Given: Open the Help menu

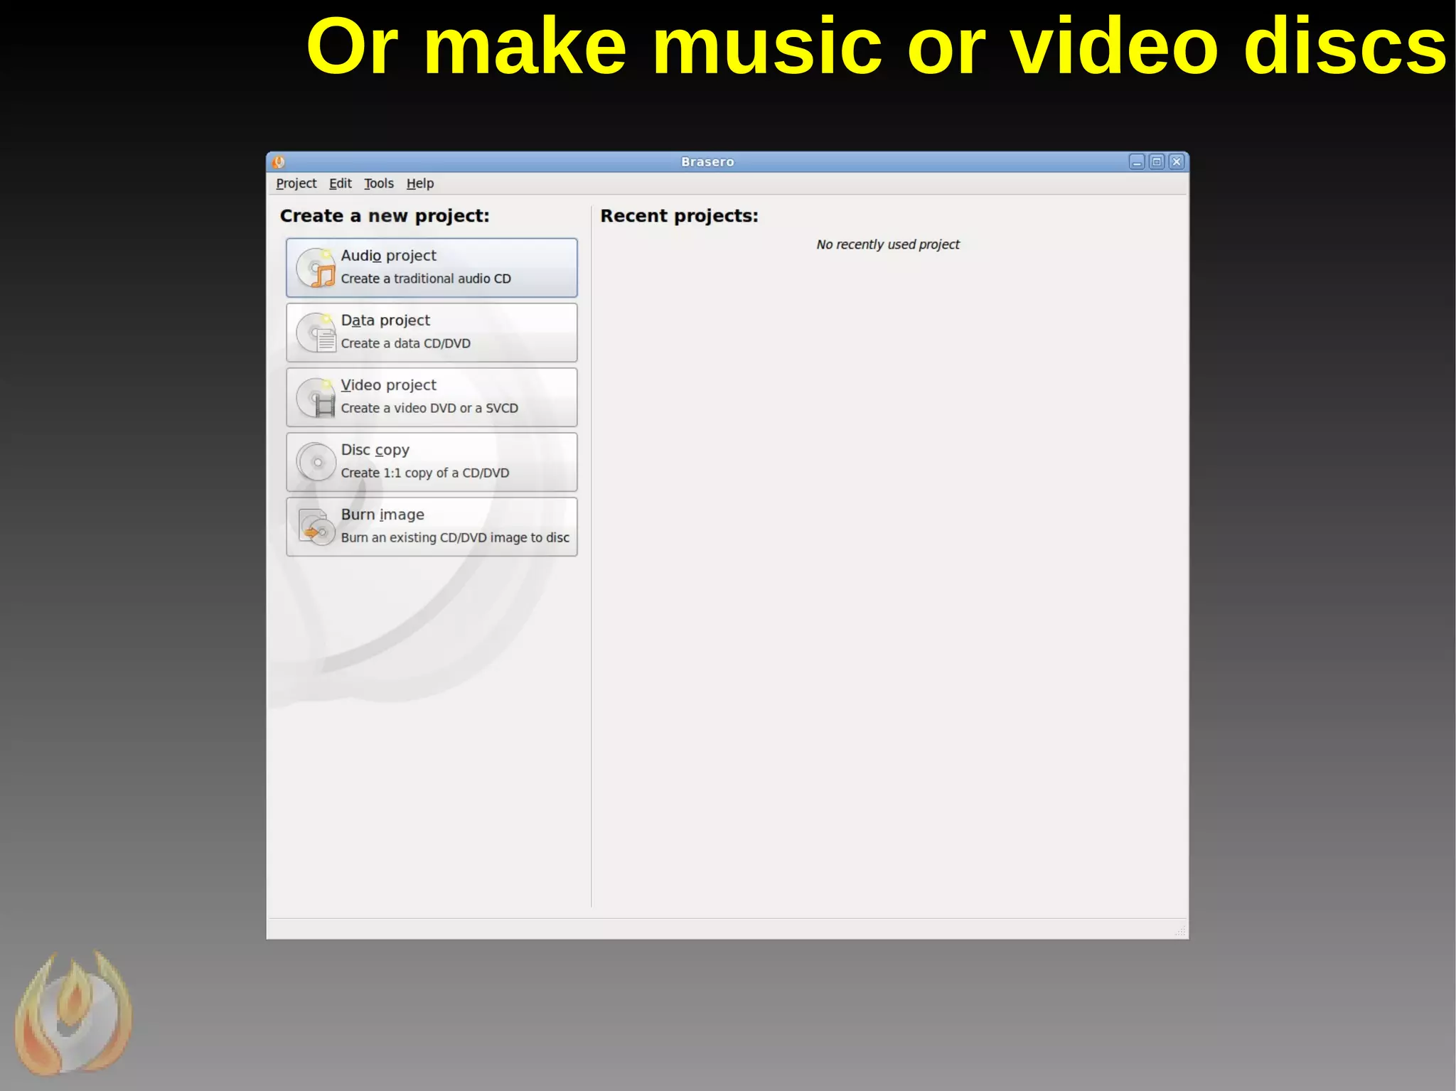Looking at the screenshot, I should [419, 183].
